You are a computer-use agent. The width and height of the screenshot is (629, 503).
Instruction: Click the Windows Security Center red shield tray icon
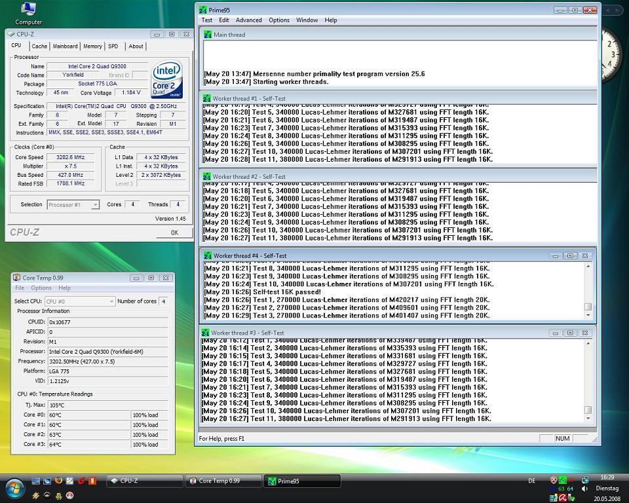click(x=554, y=480)
